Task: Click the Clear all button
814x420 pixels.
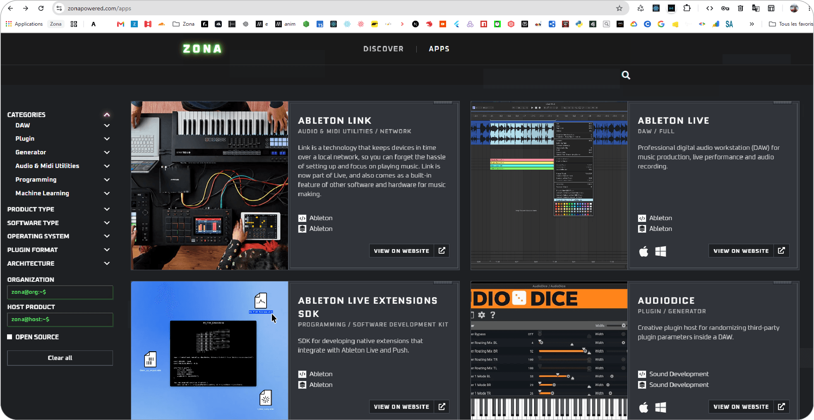Action: [x=60, y=358]
